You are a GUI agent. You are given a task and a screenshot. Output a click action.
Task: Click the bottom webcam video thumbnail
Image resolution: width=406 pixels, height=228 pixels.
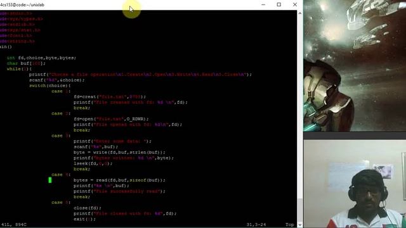tap(355, 184)
